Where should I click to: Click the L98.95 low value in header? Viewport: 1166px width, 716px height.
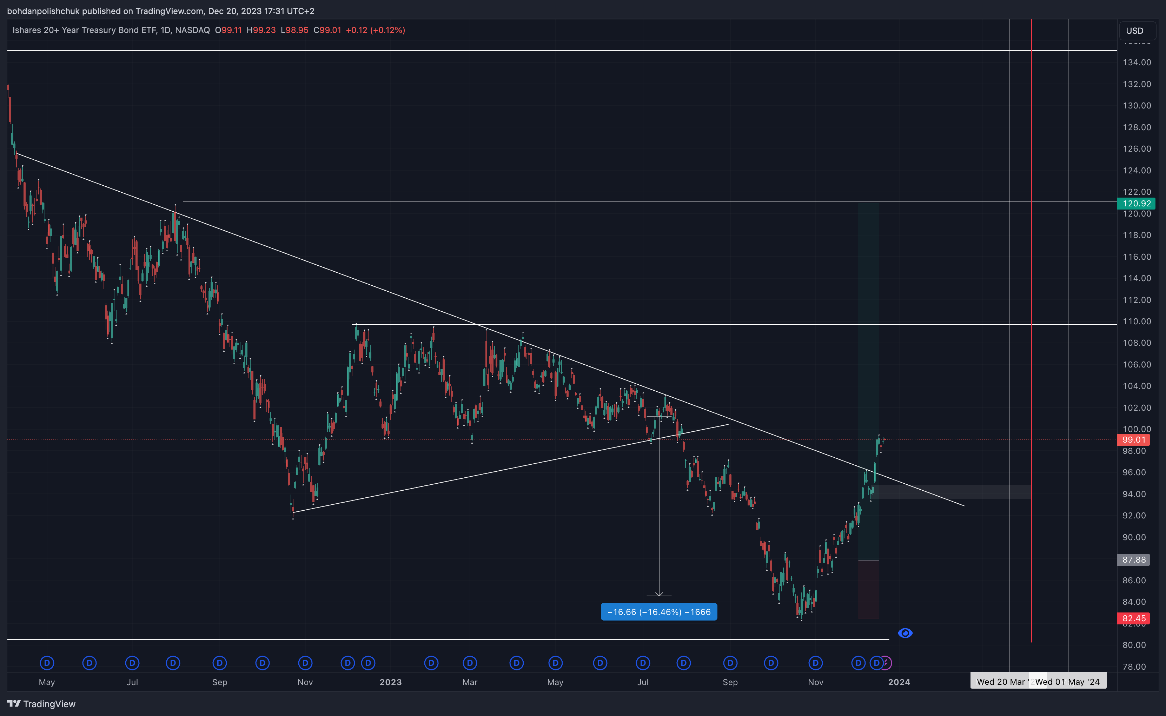294,30
